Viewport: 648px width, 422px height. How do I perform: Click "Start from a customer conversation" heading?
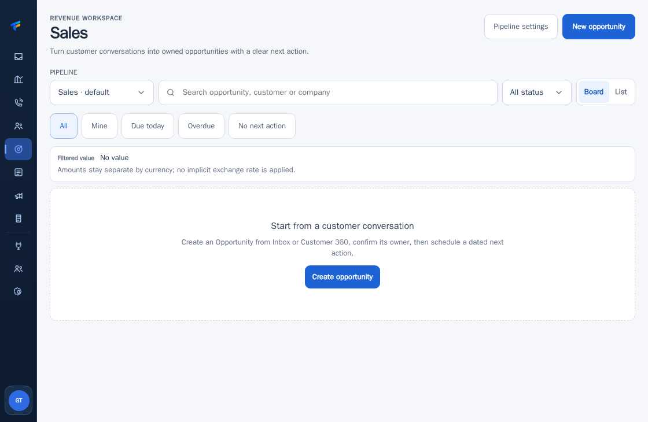[x=342, y=226]
